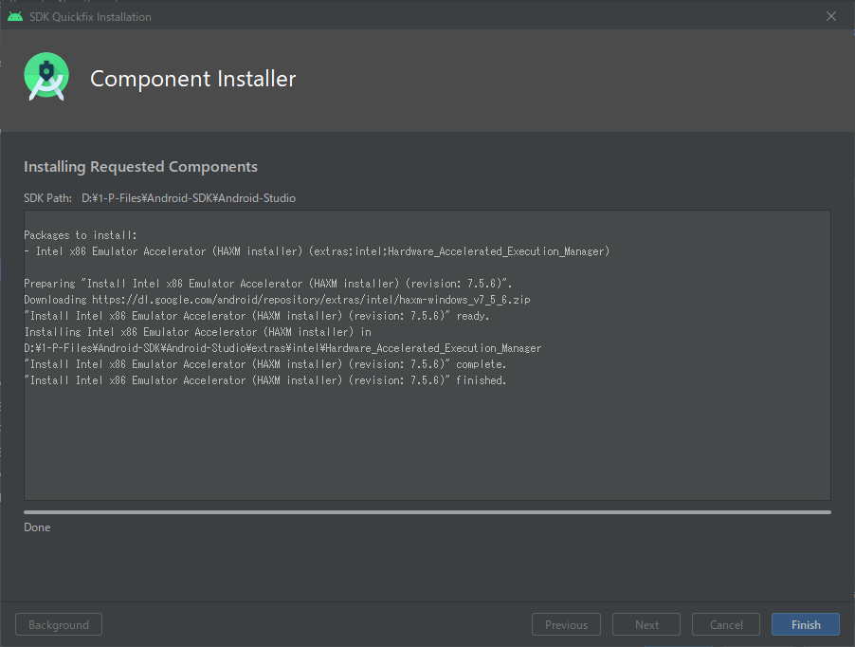Viewport: 855px width, 647px height.
Task: Select the haxm-windows_v7_5_6.zip download URL
Action: [x=313, y=299]
